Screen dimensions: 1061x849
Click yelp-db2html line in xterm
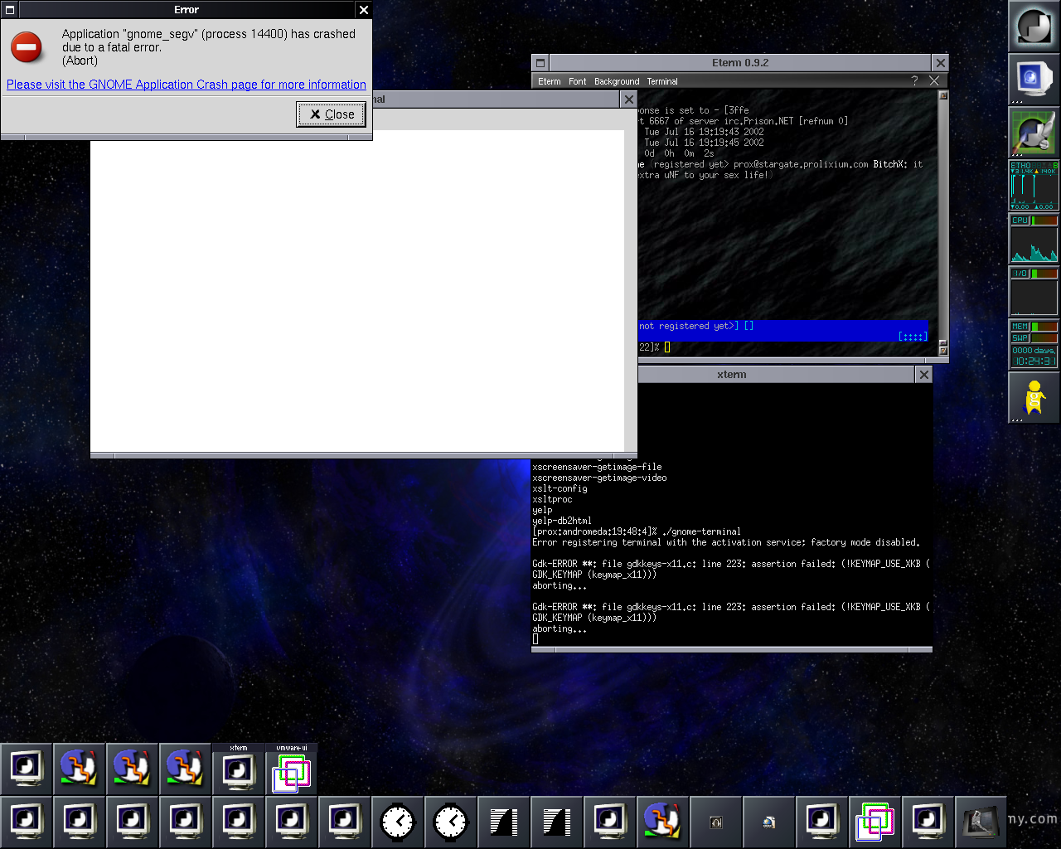(x=562, y=521)
